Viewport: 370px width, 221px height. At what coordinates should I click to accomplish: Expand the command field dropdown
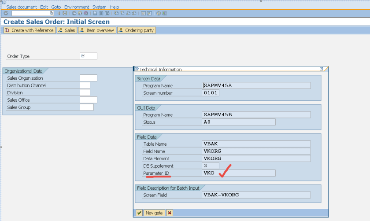[52, 13]
